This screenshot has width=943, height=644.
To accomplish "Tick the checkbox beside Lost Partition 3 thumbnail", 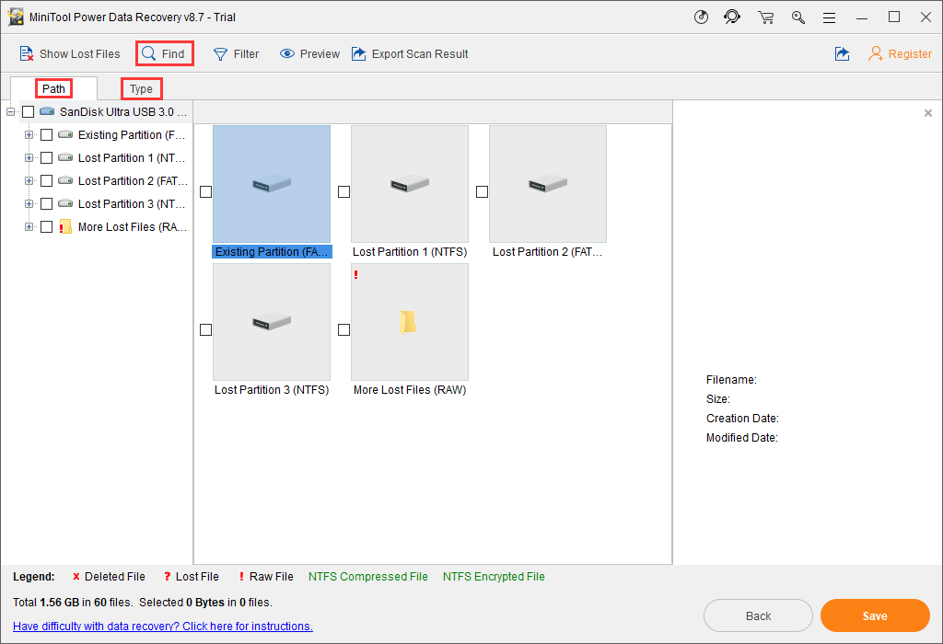I will coord(205,329).
